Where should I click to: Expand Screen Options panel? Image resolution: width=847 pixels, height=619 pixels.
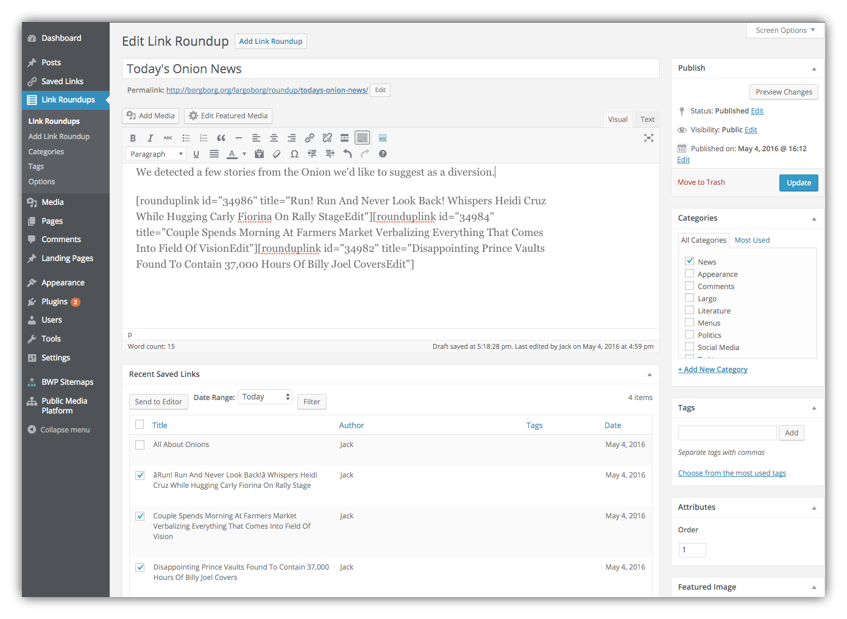click(785, 30)
